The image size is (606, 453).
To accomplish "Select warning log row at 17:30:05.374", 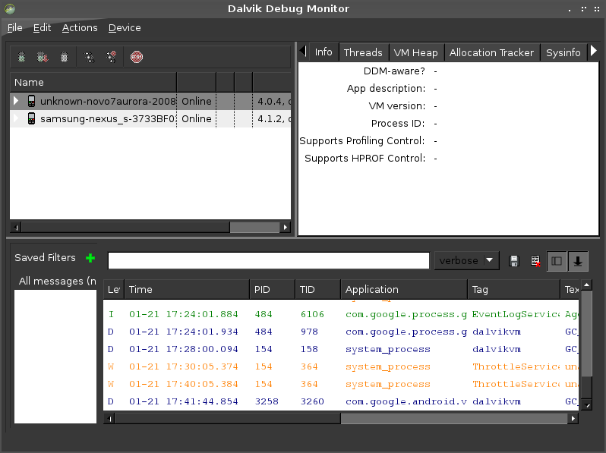I will (x=341, y=366).
